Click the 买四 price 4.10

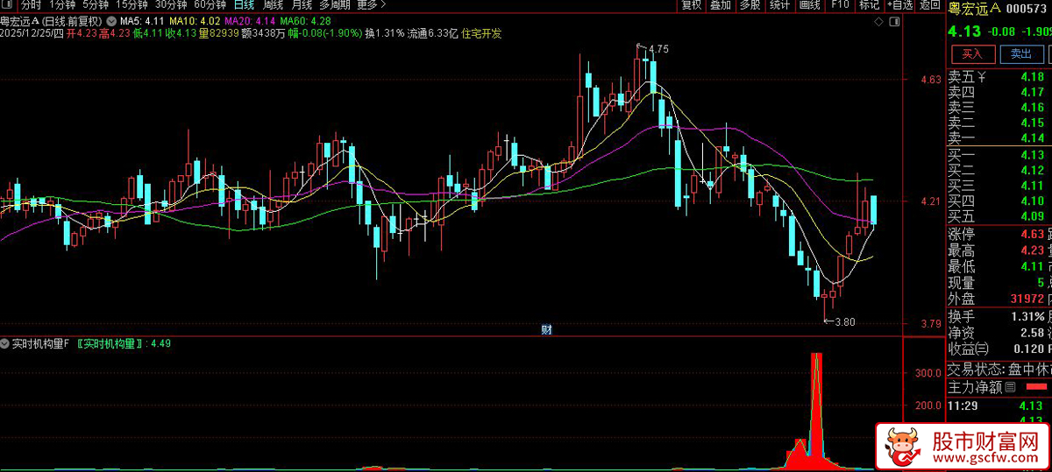1031,201
